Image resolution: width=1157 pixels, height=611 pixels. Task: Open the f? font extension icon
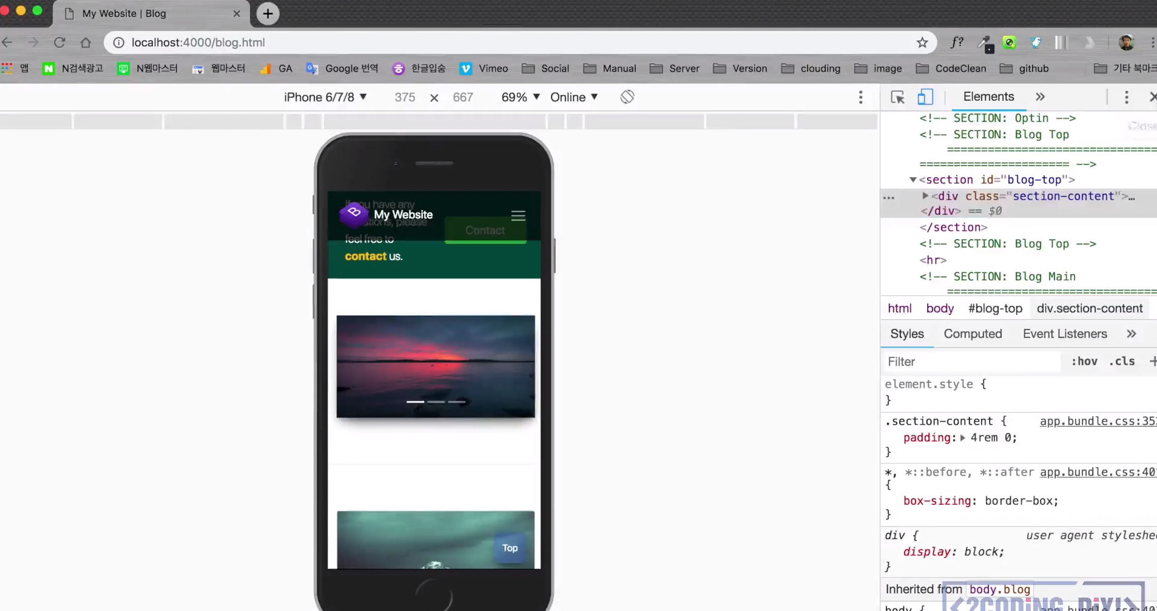click(x=957, y=42)
